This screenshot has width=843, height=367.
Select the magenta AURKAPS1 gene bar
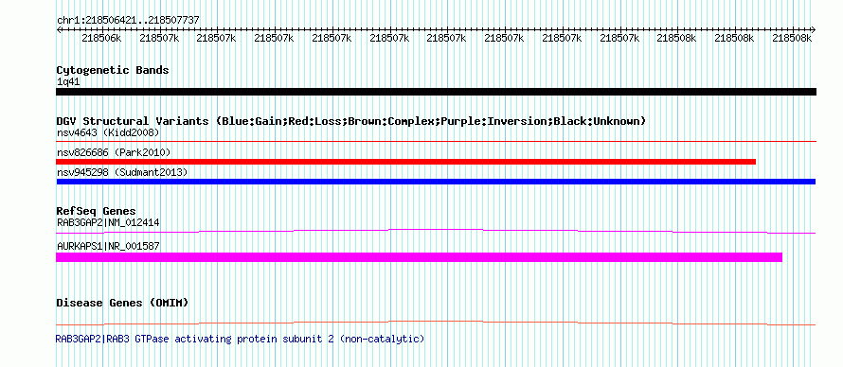(x=419, y=257)
